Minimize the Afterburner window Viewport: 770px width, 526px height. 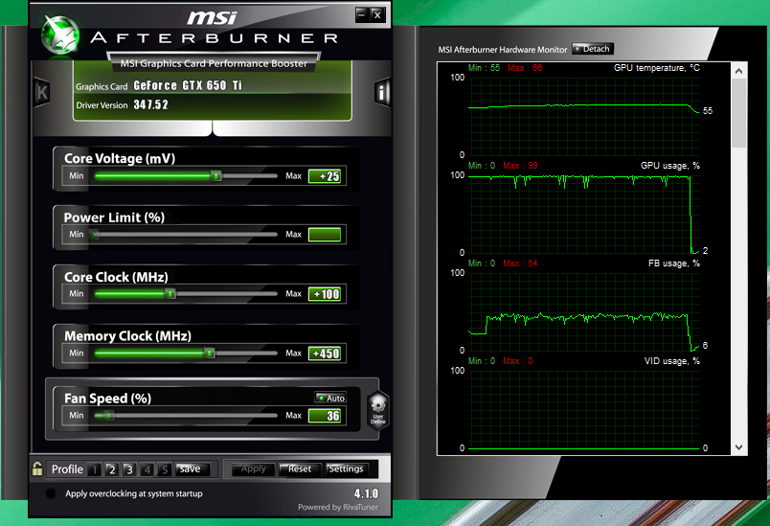[x=362, y=14]
